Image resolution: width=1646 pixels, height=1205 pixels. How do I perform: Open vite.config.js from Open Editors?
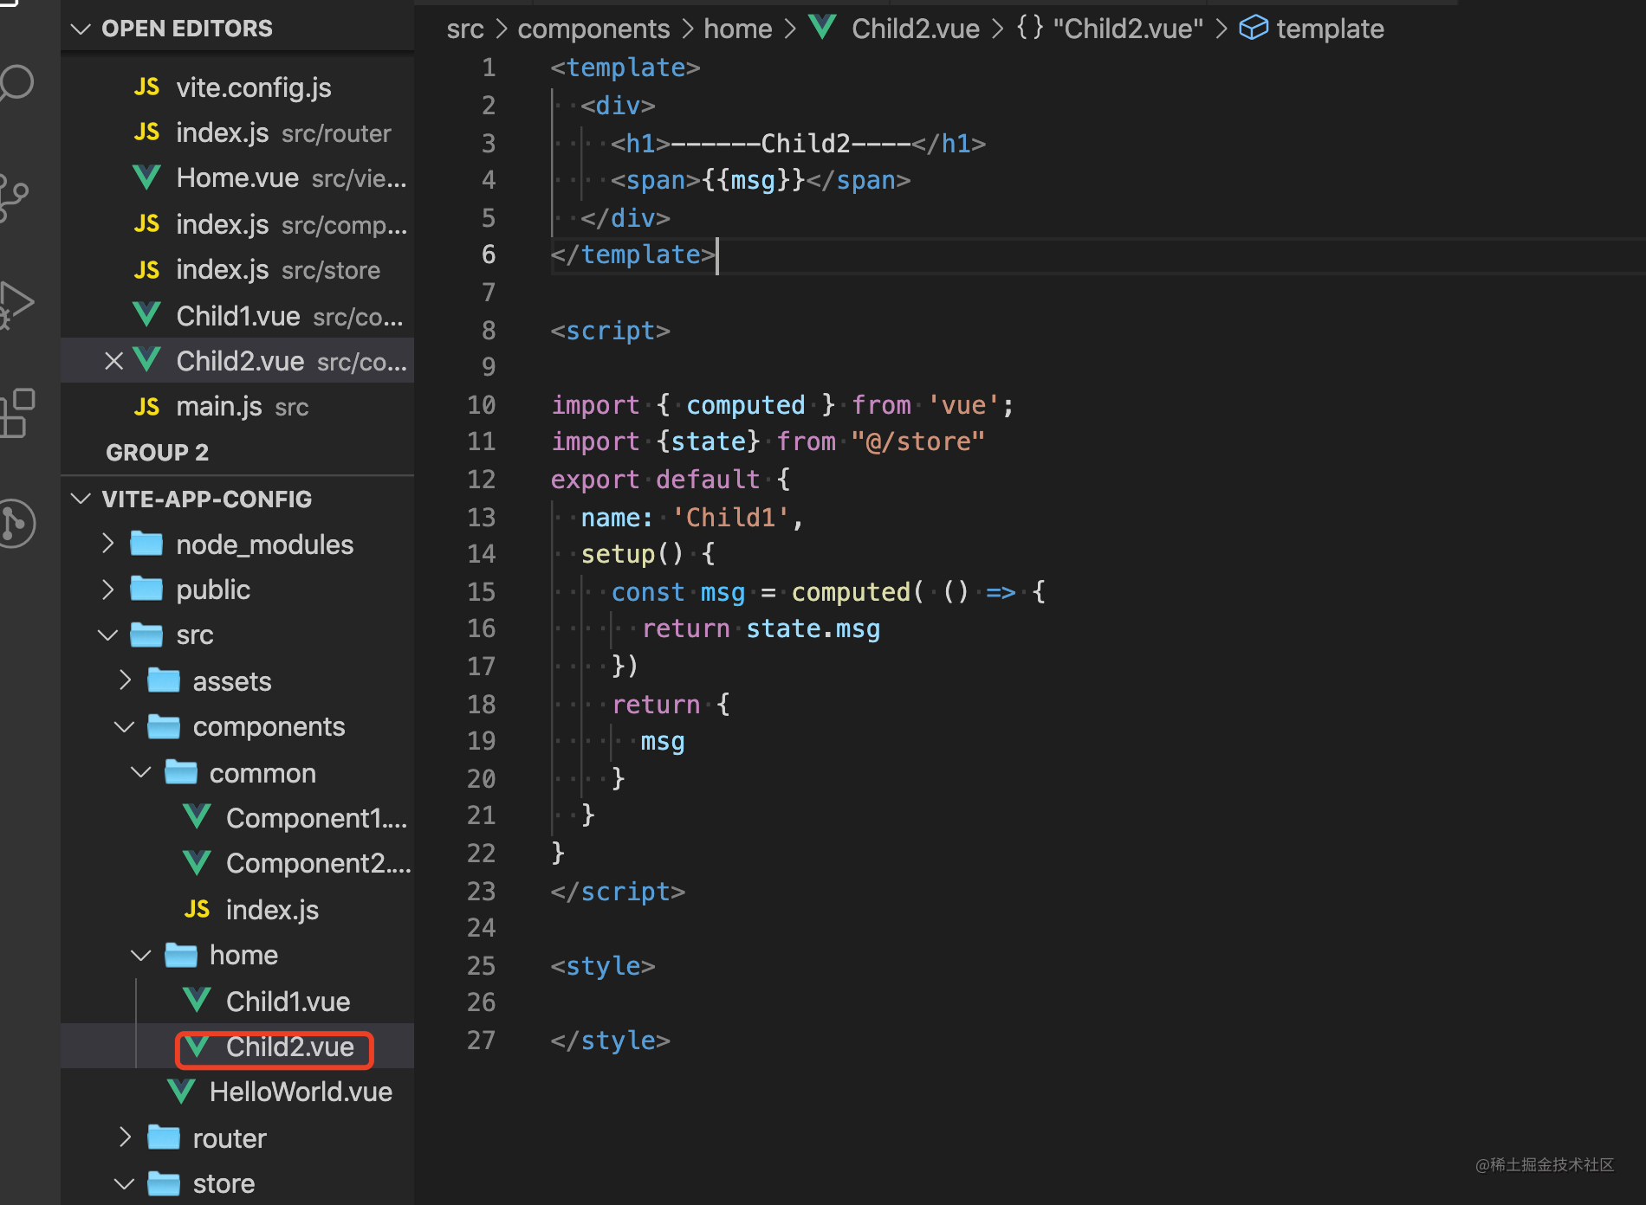[x=237, y=87]
